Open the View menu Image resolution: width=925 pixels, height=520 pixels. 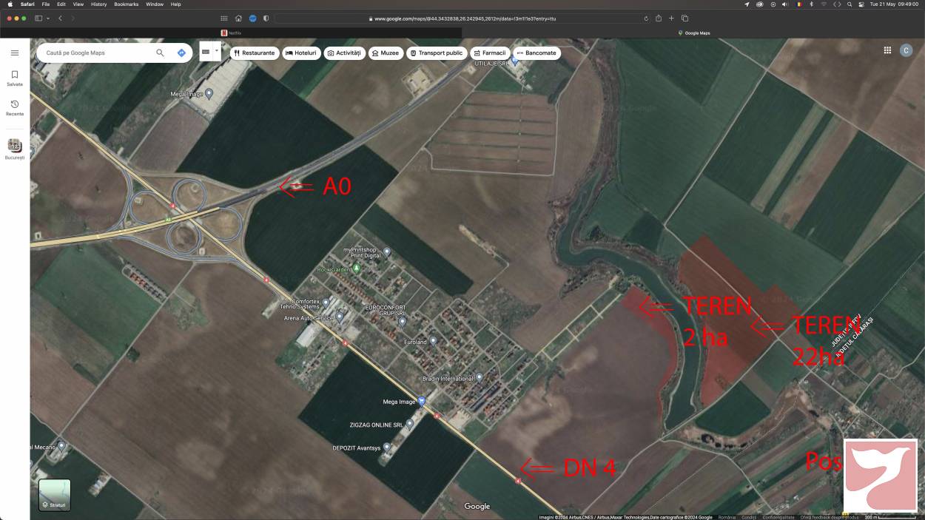[x=78, y=4]
